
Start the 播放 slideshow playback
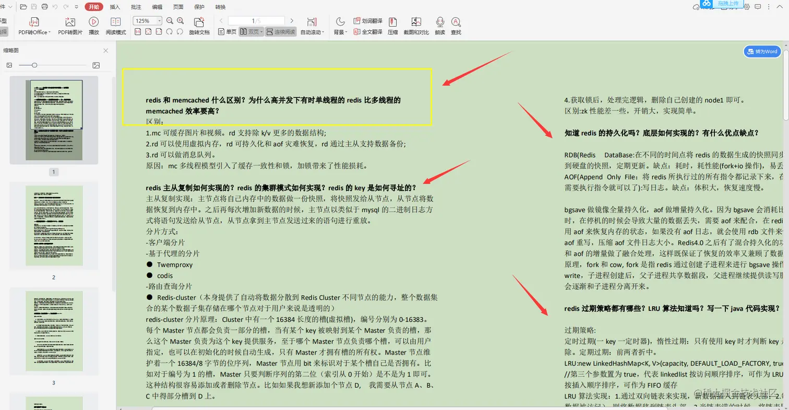(94, 27)
